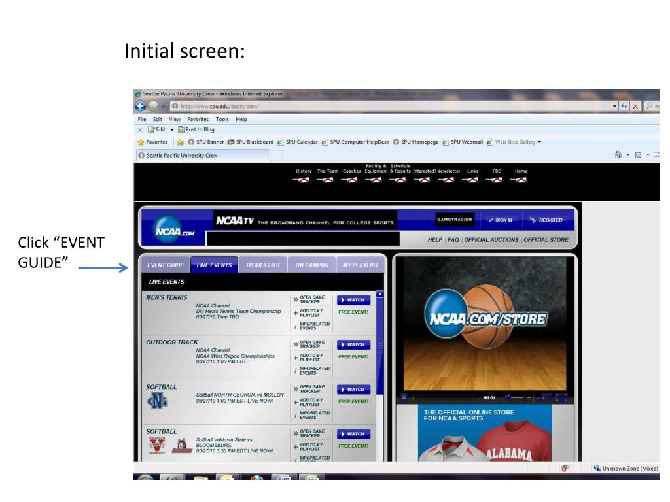670x502 pixels.
Task: Click the GAMETRACKER button
Action: (455, 220)
